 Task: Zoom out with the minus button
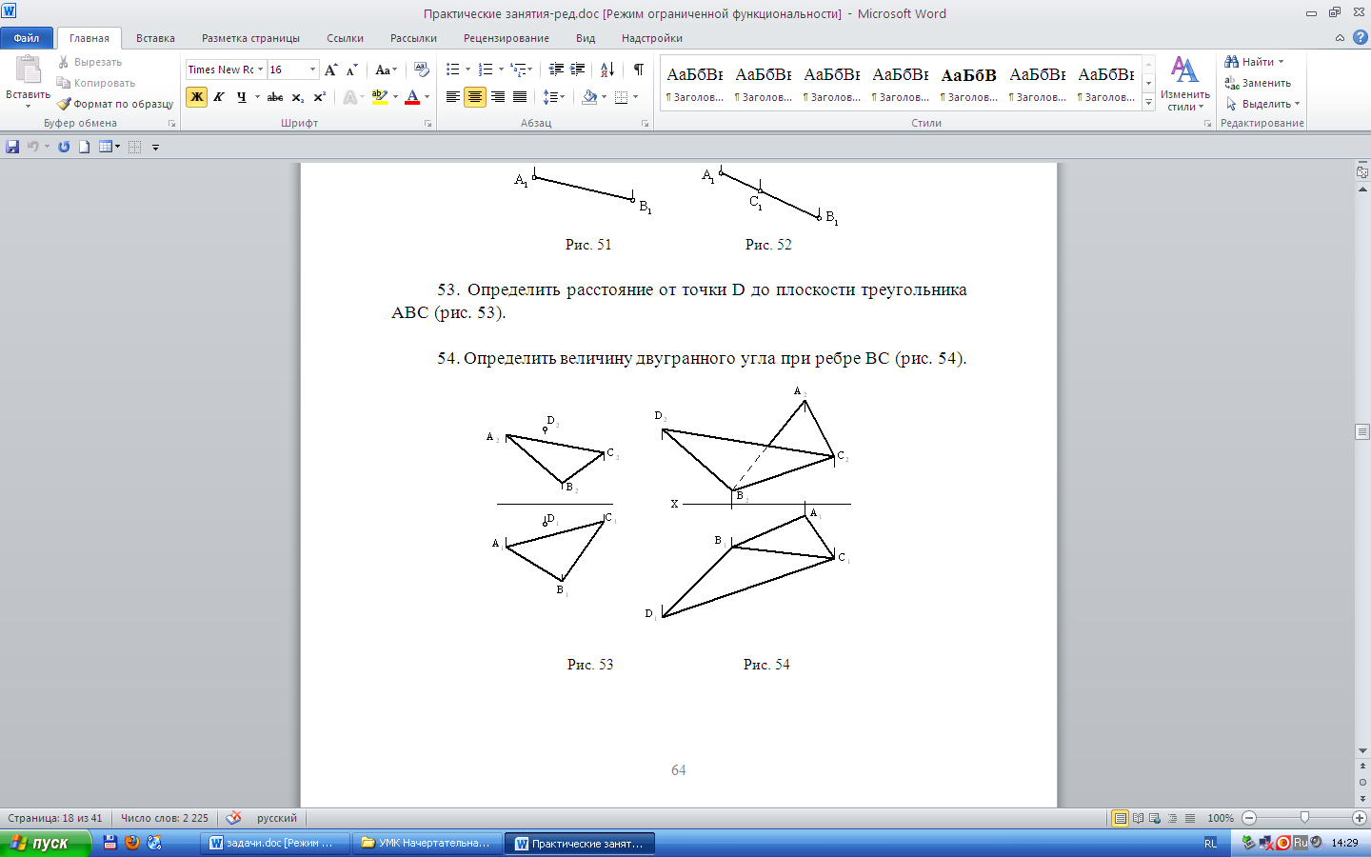point(1249,818)
